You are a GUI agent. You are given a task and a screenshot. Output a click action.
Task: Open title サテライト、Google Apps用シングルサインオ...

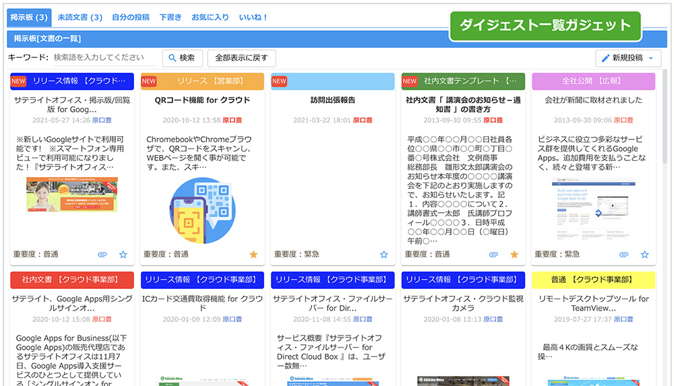point(72,303)
